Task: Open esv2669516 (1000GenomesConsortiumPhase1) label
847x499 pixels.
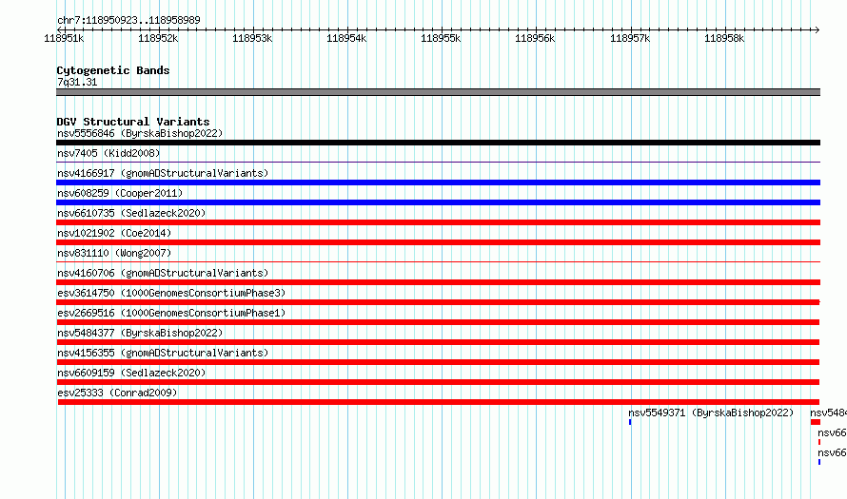Action: (171, 313)
